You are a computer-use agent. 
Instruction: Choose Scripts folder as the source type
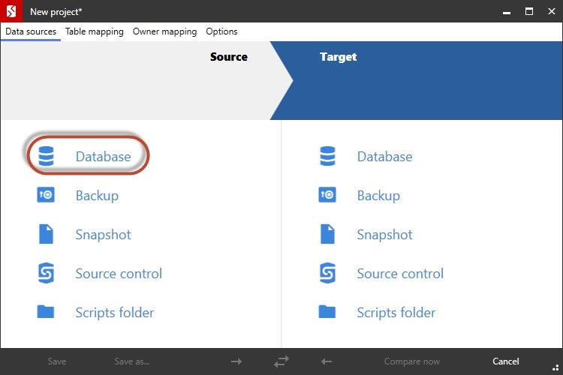(115, 313)
